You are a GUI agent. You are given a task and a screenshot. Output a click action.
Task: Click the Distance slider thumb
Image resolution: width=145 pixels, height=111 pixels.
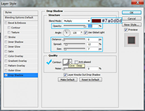point(64,40)
